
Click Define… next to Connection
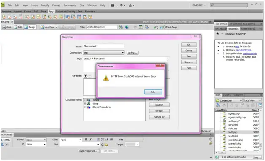click(x=132, y=53)
